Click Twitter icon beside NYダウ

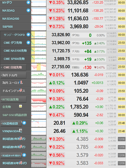(x=28, y=2)
